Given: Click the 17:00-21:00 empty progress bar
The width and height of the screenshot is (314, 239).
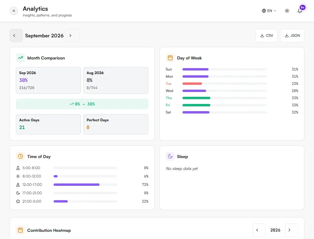Looking at the screenshot, I should (x=85, y=193).
